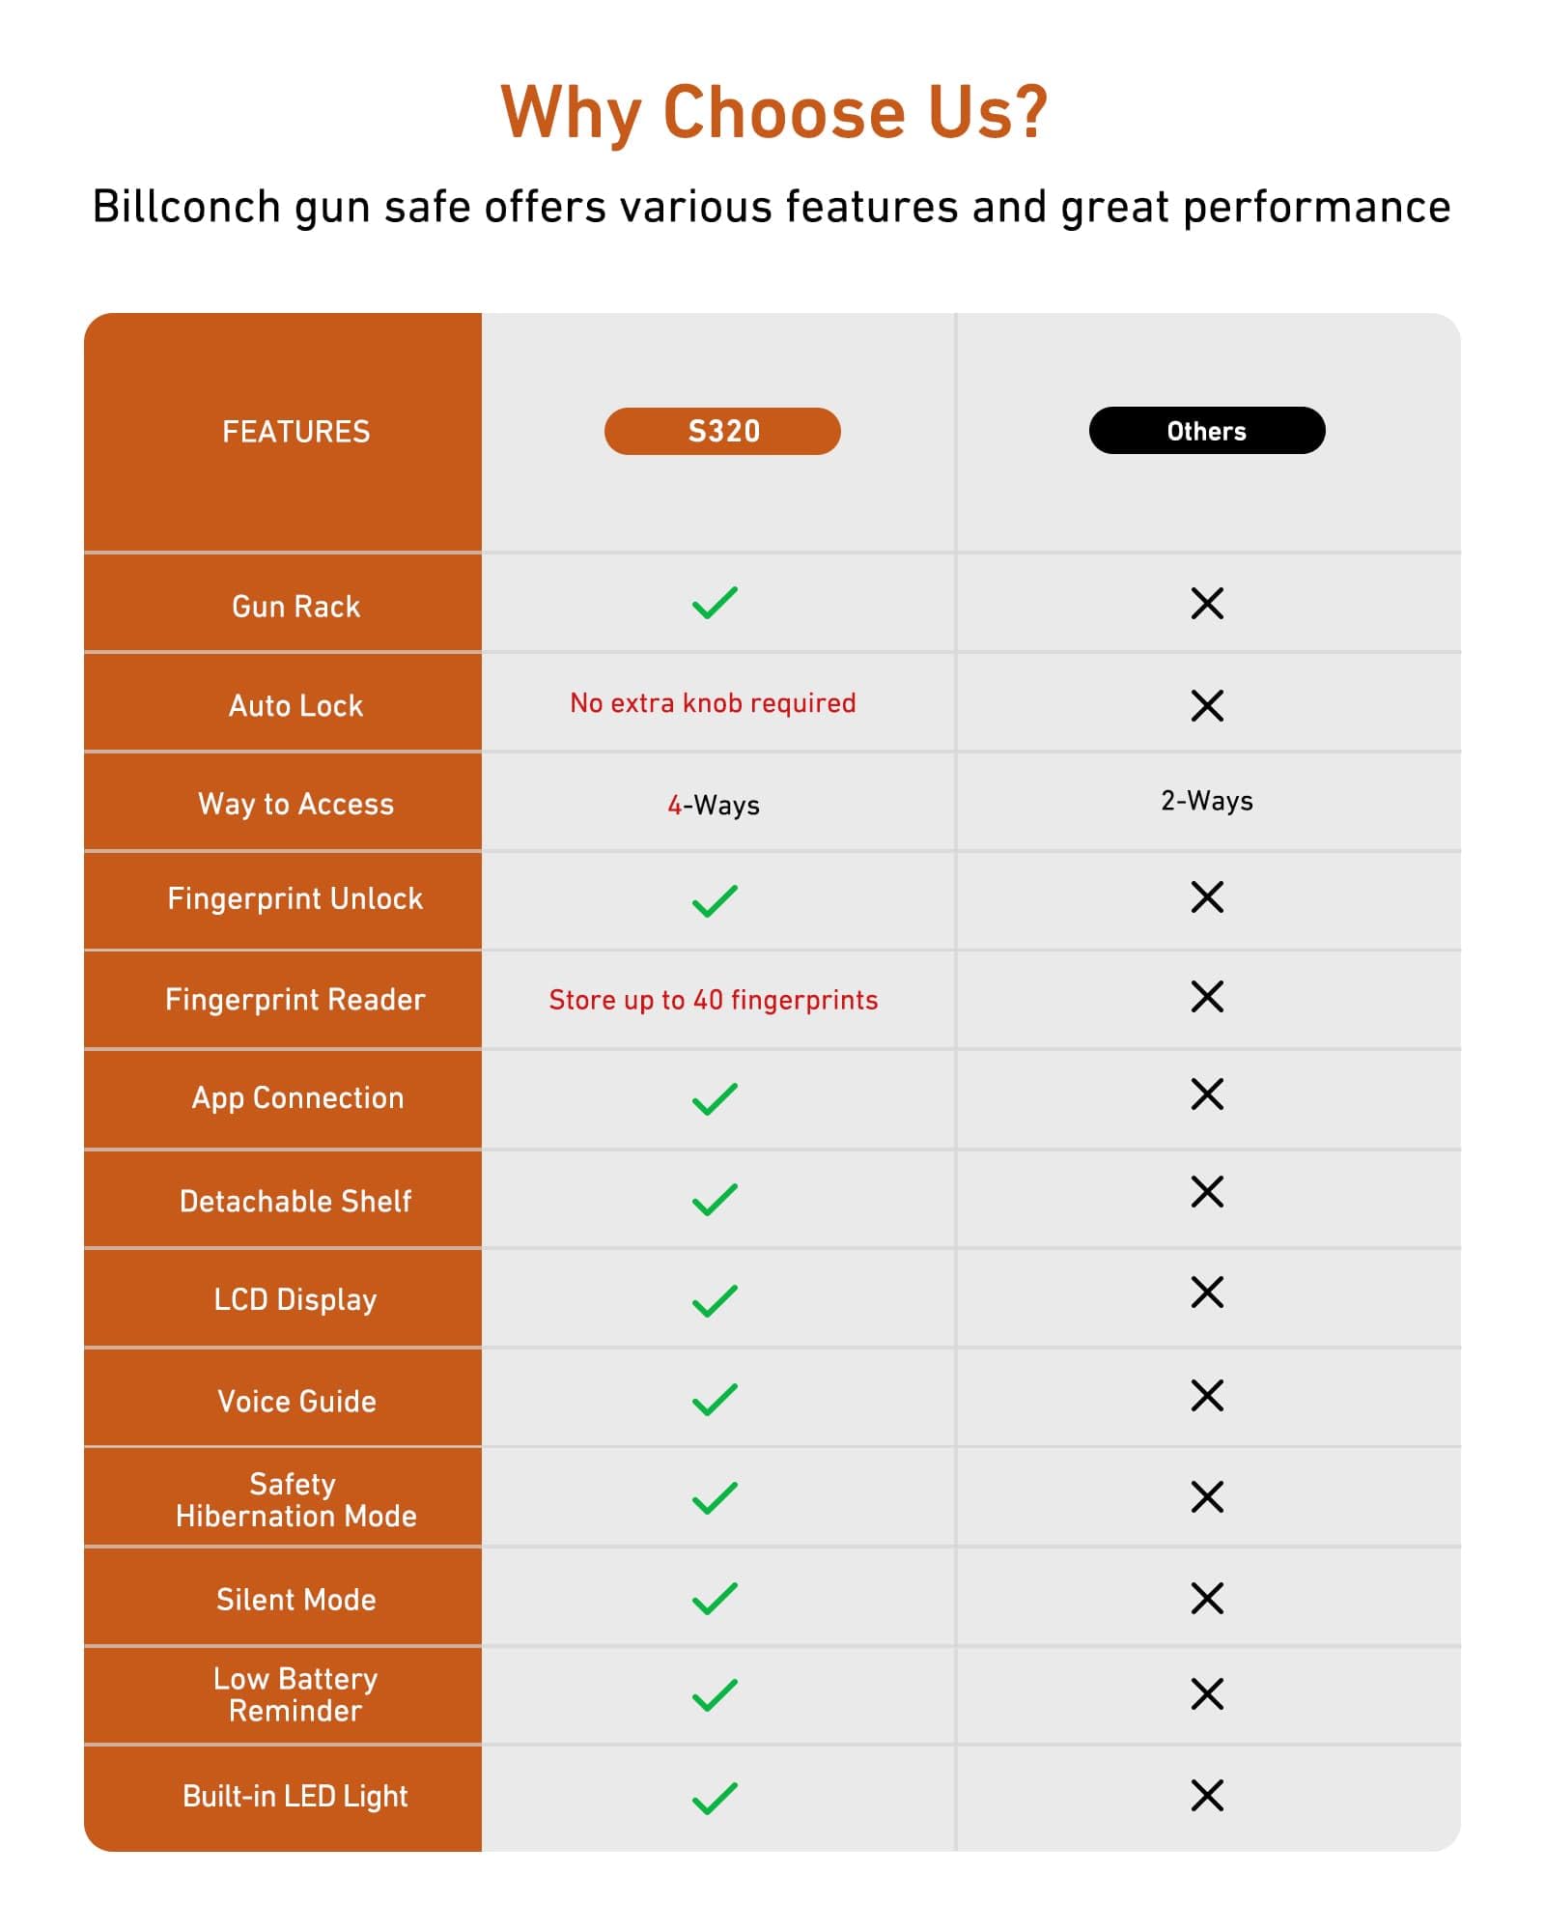Click the "No extra knob required" text
The image size is (1545, 1932).
(713, 703)
